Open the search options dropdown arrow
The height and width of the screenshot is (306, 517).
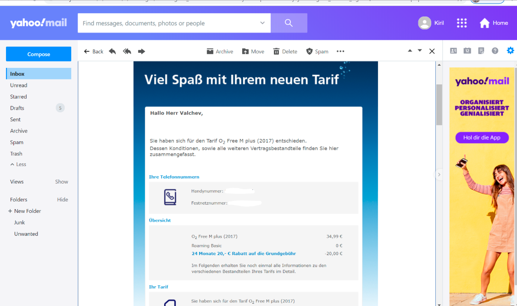pyautogui.click(x=262, y=23)
